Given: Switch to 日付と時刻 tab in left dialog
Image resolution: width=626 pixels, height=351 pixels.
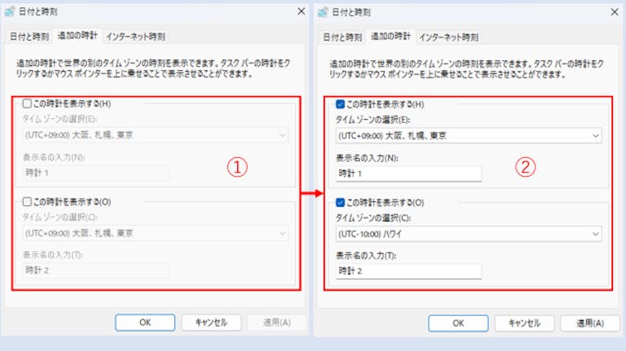Looking at the screenshot, I should (29, 37).
